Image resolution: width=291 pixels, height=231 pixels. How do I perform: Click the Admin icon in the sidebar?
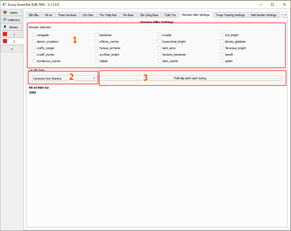point(5,13)
